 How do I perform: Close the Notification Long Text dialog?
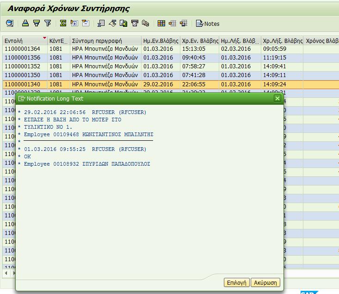click(277, 98)
